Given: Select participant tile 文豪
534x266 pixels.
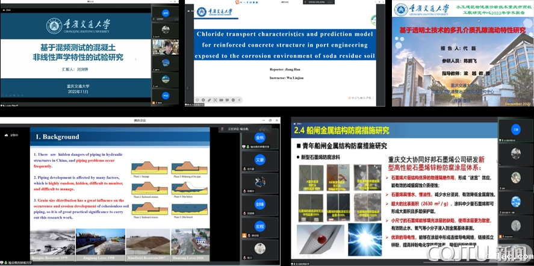Looking at the screenshot, I should [x=259, y=161].
